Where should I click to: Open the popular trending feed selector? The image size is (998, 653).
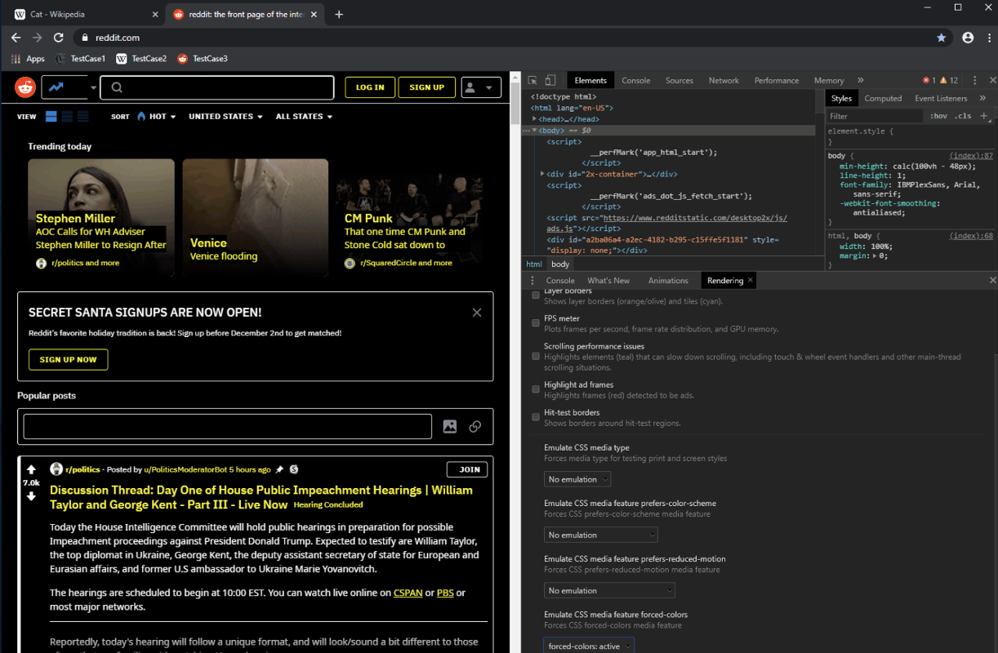(x=69, y=87)
